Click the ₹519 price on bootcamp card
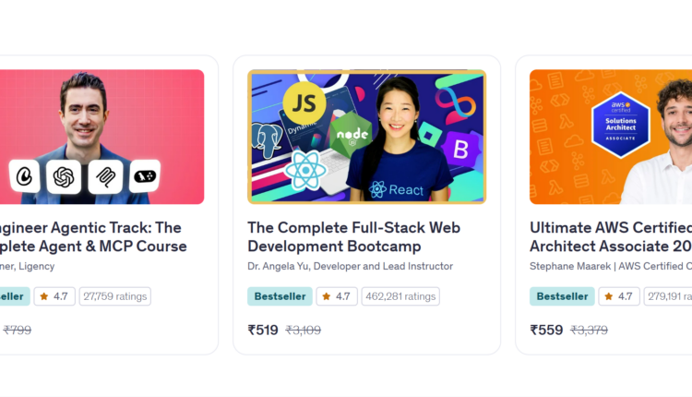This screenshot has height=397, width=692. point(263,330)
